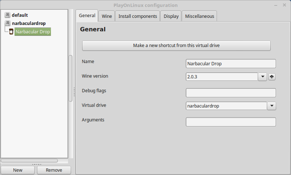The image size is (291, 175).
Task: Switch to the General tab
Action: coord(87,15)
